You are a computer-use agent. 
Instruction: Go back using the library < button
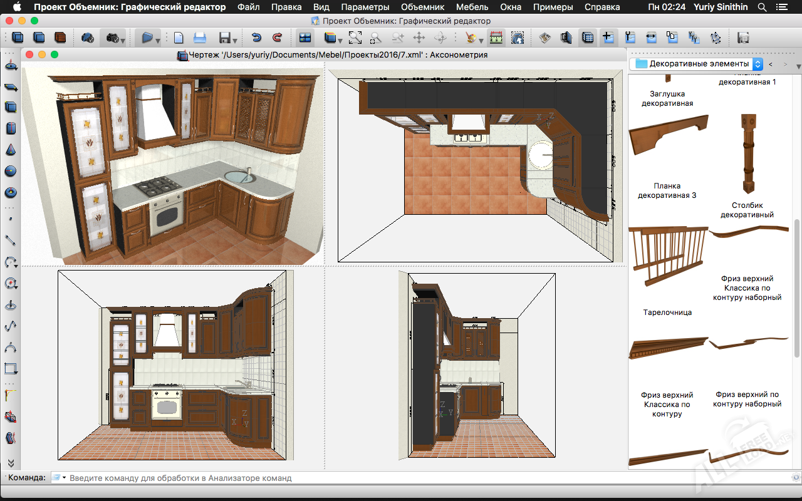click(x=771, y=64)
